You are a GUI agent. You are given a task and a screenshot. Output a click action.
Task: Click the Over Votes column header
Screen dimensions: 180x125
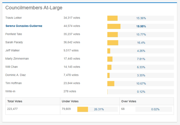click(129, 101)
